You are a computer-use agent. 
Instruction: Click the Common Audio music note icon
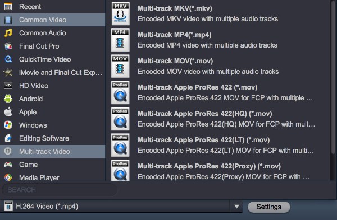[8, 33]
